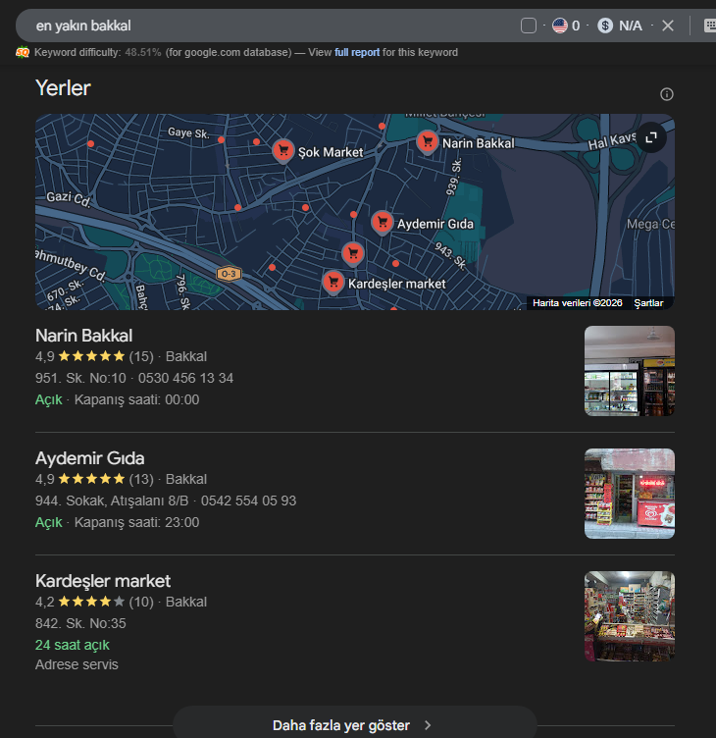Image resolution: width=716 pixels, height=738 pixels.
Task: Open the Narin Bakkal listing title
Action: [x=83, y=336]
